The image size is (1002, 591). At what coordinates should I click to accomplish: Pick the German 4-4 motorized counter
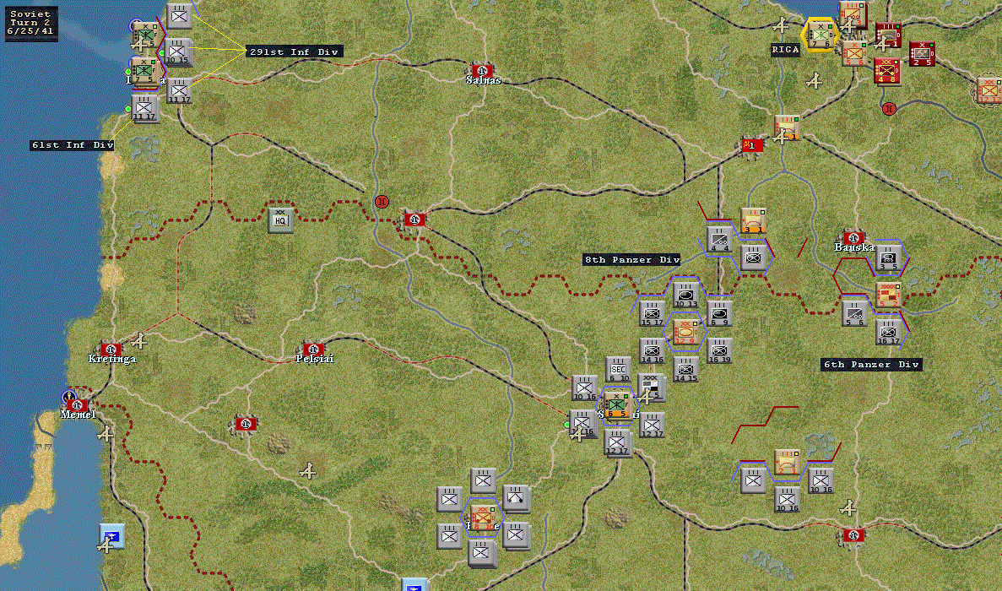[x=719, y=240]
